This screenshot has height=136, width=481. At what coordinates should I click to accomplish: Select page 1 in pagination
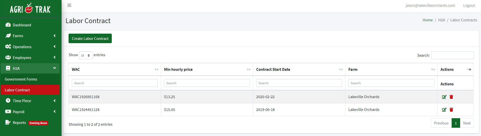coord(456,123)
